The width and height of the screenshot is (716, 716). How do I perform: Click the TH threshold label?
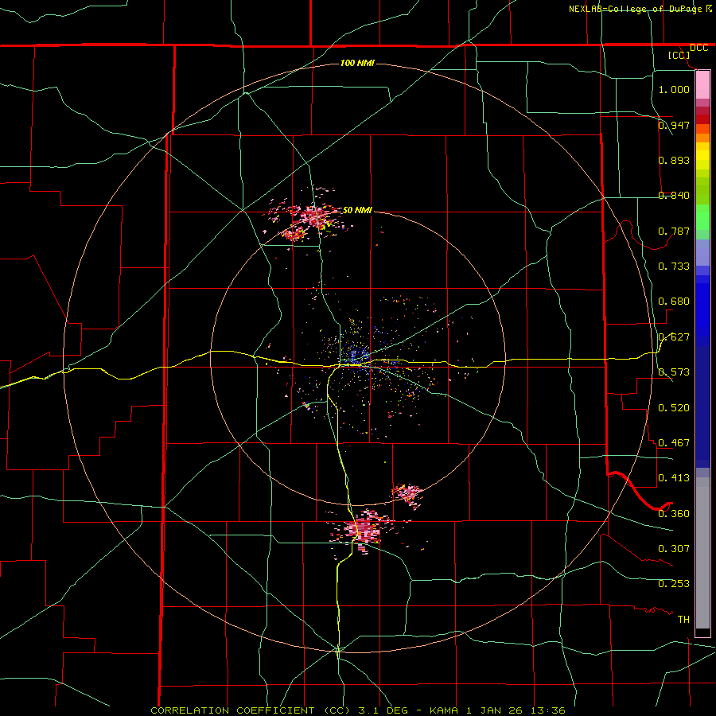[x=683, y=619]
